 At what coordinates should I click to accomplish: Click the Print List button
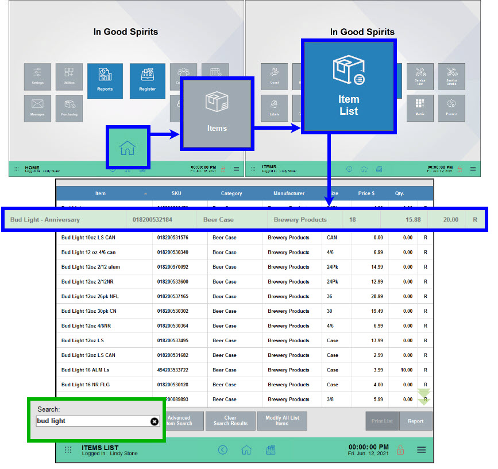click(x=382, y=421)
